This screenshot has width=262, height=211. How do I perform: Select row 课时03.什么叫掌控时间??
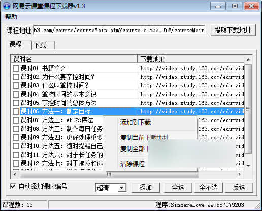(54, 85)
